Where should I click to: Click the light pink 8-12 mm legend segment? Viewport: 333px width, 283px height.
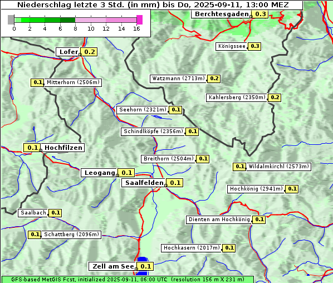pyautogui.click(x=90, y=20)
